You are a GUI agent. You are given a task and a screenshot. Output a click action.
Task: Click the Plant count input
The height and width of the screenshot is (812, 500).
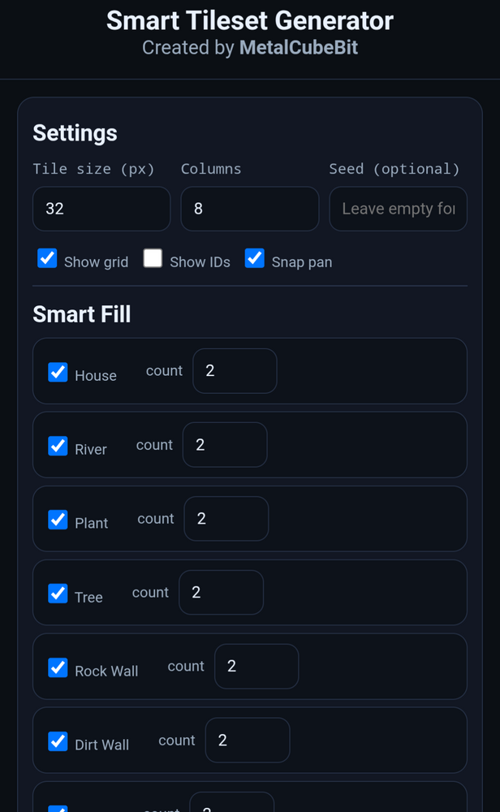[226, 519]
